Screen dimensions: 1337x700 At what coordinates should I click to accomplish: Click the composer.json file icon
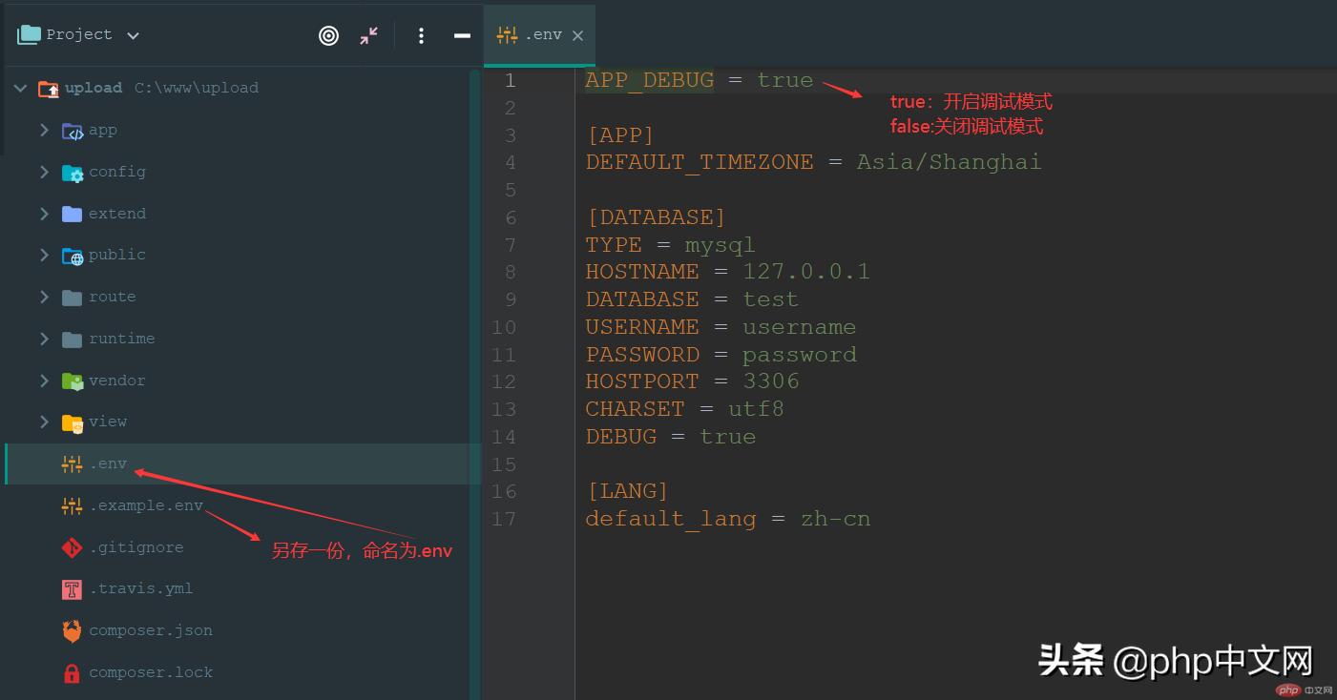pos(72,630)
